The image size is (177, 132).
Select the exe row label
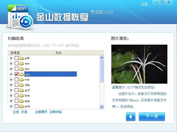point(27,64)
